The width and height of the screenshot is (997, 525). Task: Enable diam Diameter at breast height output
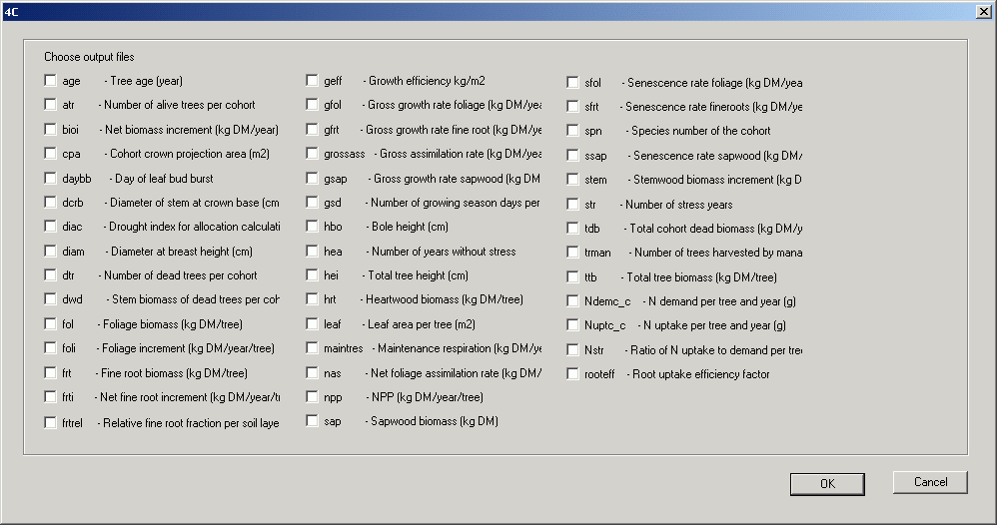(x=51, y=252)
